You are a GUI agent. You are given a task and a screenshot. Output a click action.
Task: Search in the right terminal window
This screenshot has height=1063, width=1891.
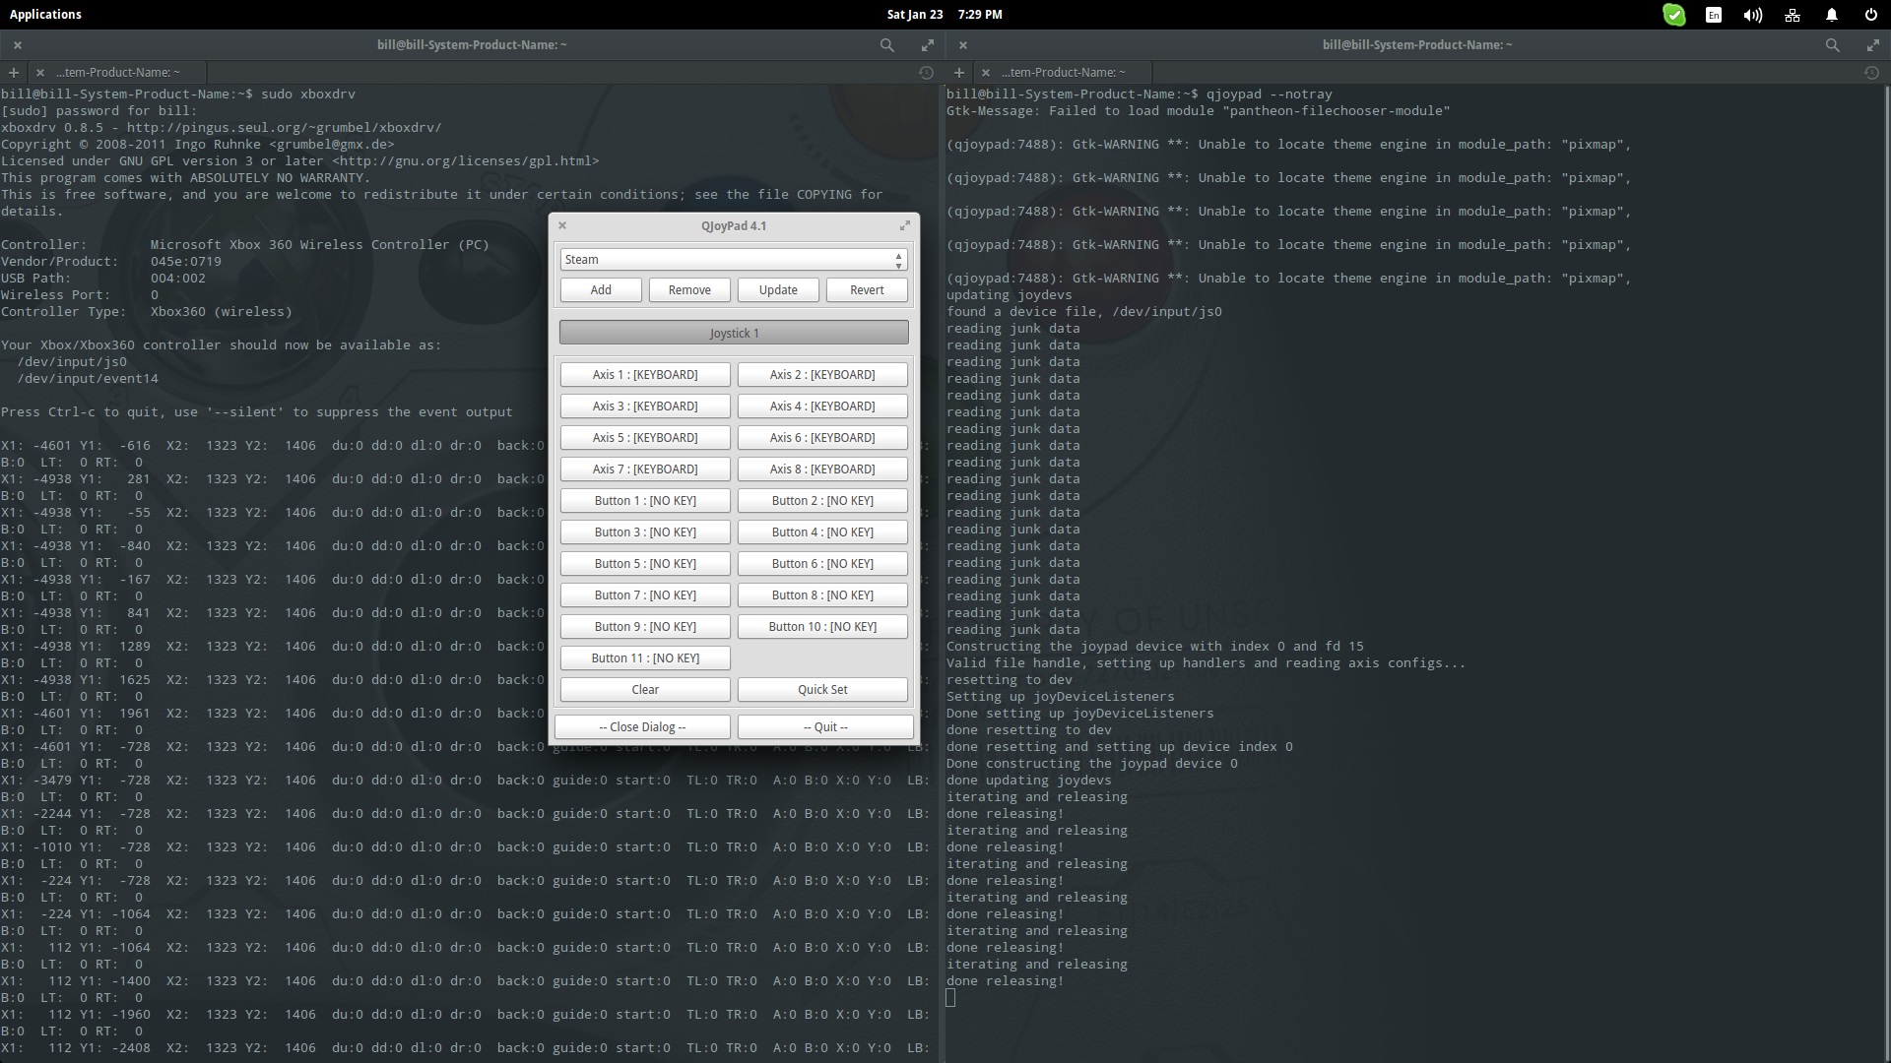click(1832, 45)
